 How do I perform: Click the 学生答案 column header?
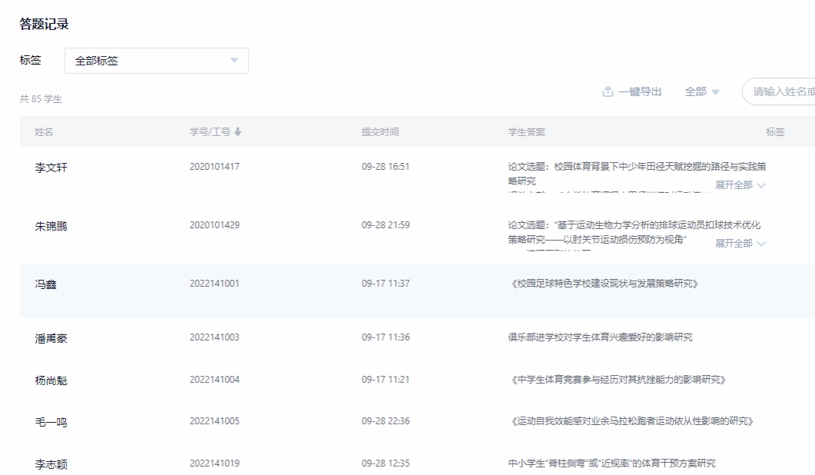click(526, 132)
